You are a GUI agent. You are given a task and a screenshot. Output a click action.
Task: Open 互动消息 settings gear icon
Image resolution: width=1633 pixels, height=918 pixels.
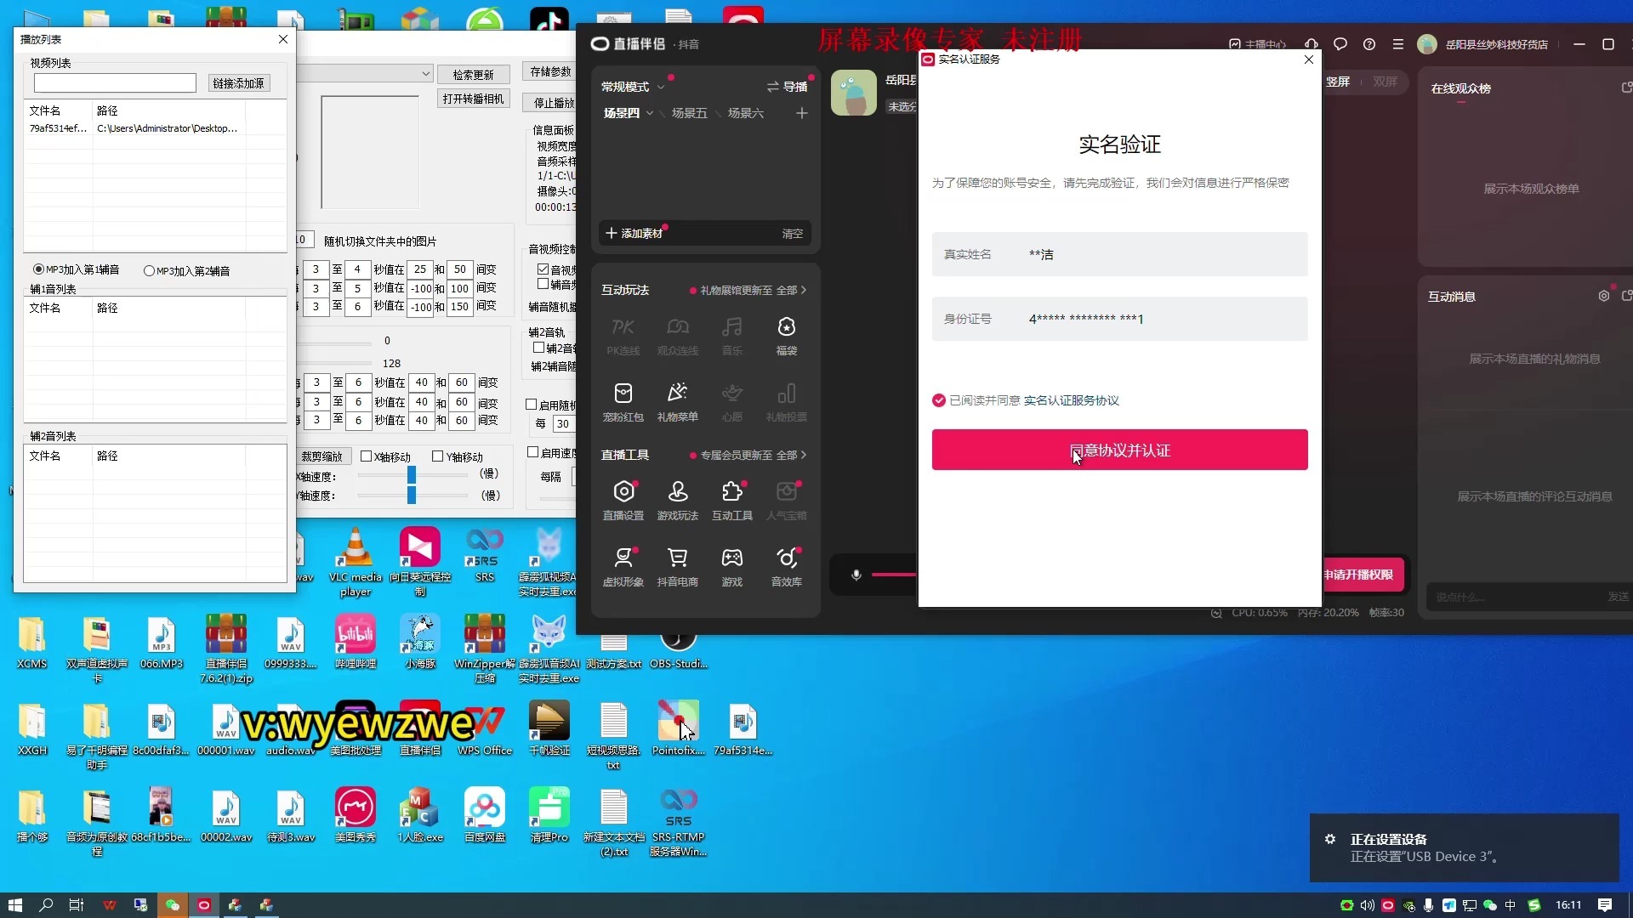(x=1603, y=296)
